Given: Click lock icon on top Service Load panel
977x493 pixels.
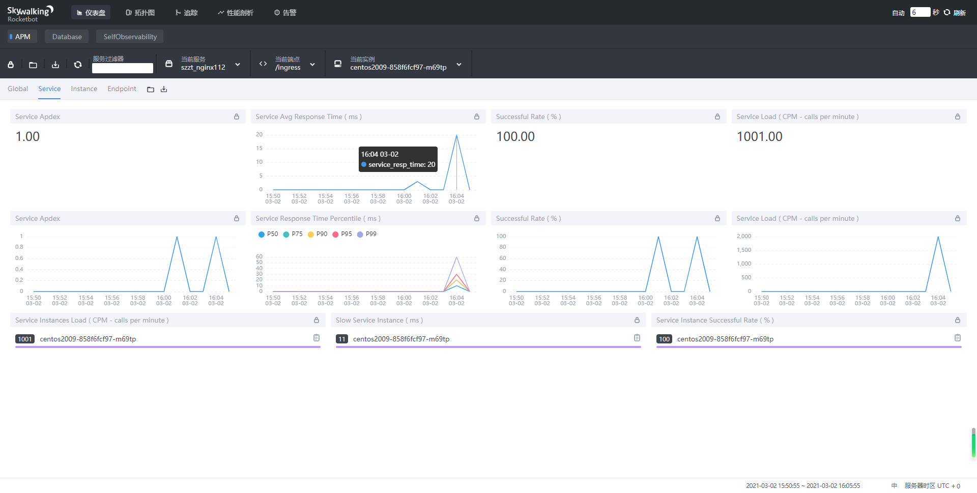Looking at the screenshot, I should click(x=958, y=117).
